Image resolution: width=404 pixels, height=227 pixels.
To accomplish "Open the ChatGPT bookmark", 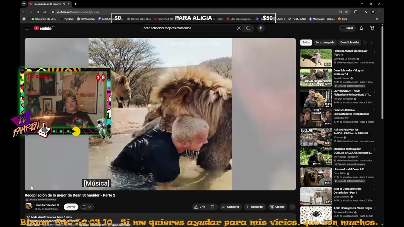I will click(279, 19).
